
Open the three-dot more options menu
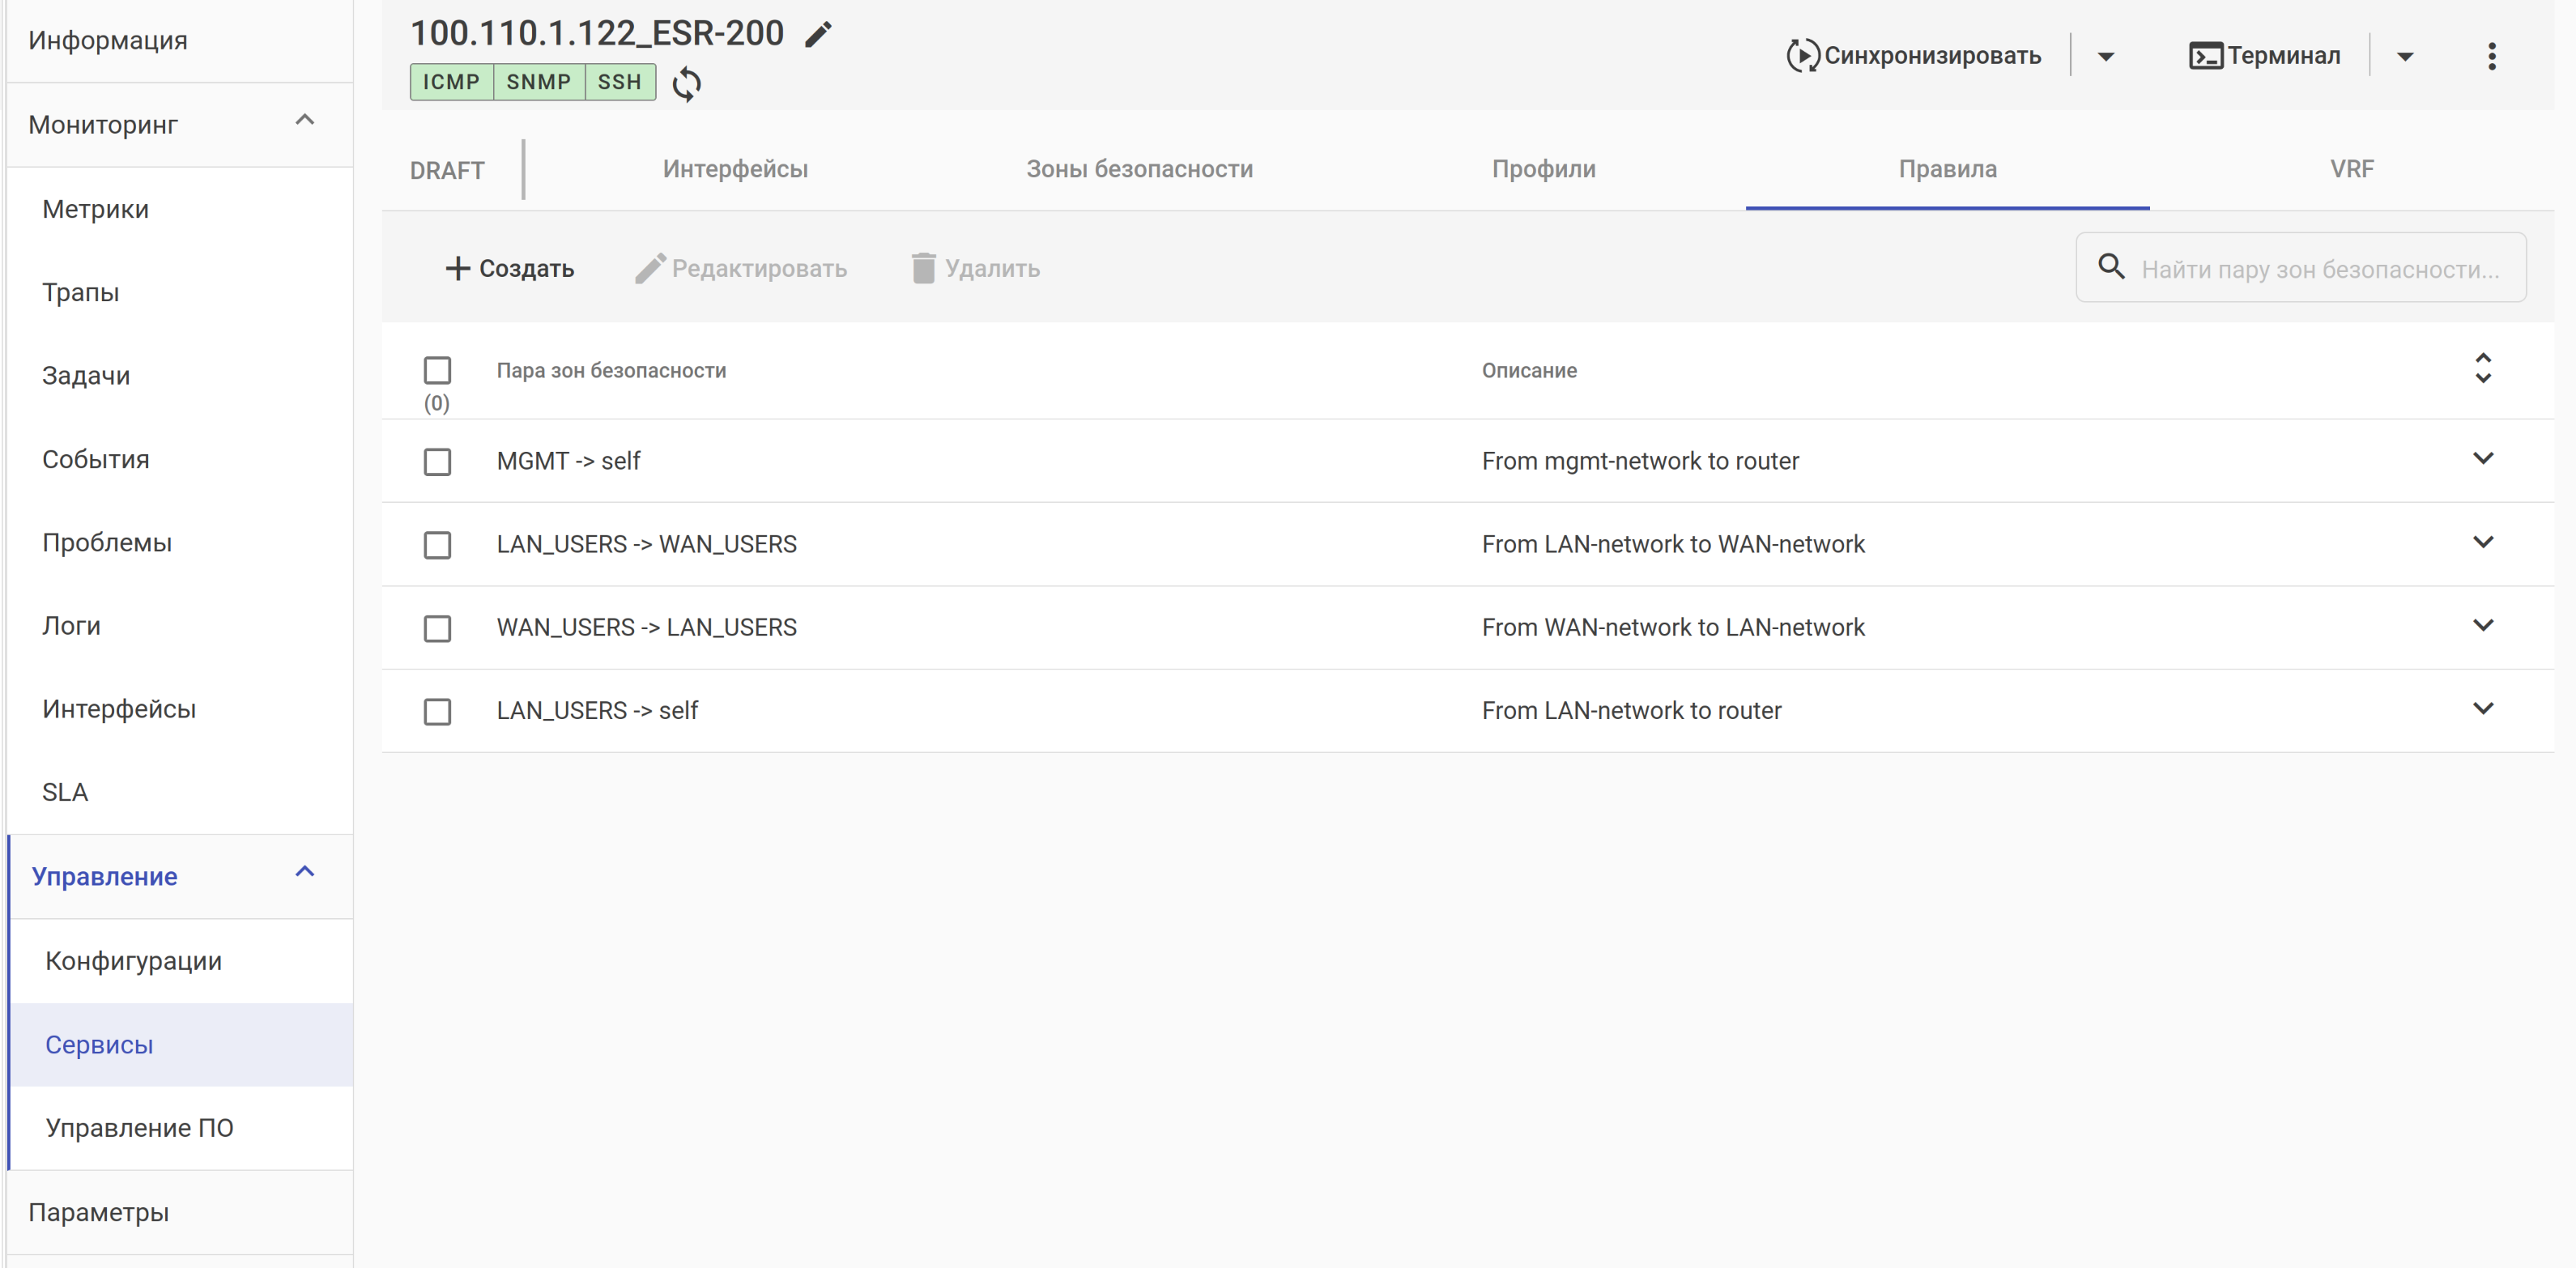pos(2491,56)
